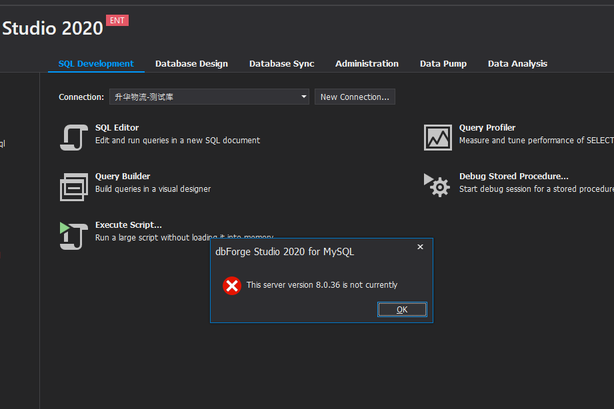The image size is (614, 409).
Task: Click 'Measure and tune performance' description text
Action: coord(537,140)
